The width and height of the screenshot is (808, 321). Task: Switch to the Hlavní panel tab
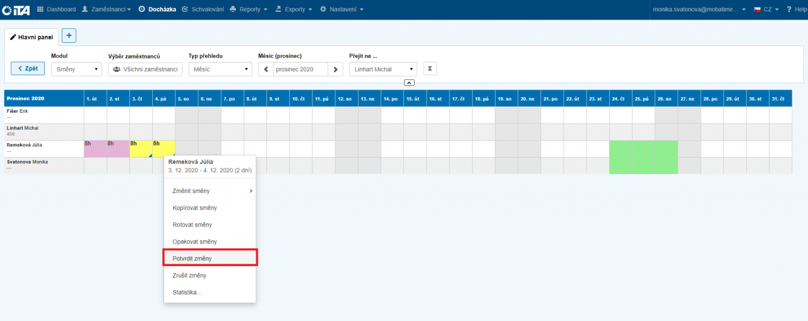click(32, 37)
